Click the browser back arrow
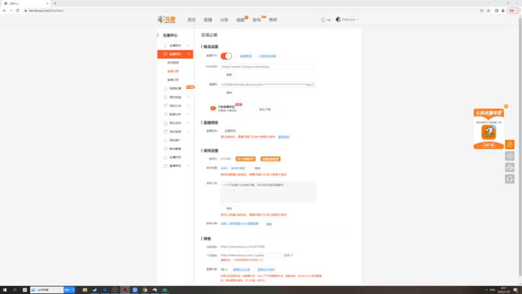This screenshot has height=294, width=522. tap(5, 10)
